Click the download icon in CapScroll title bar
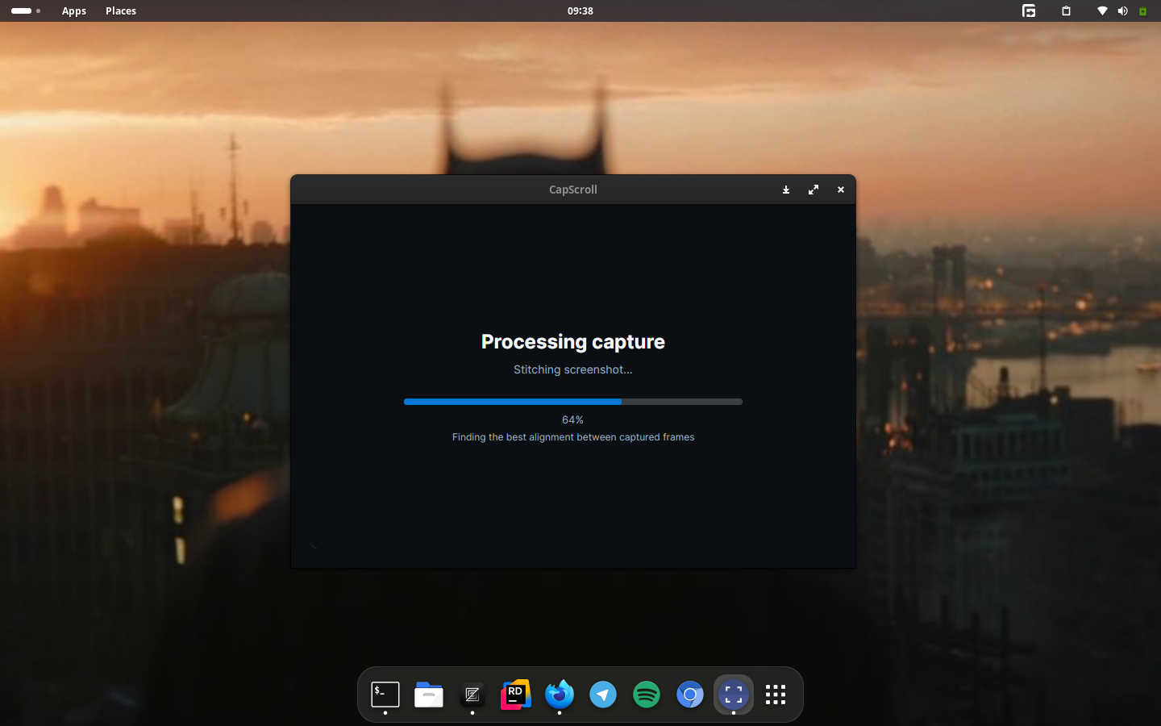The width and height of the screenshot is (1161, 726). pyautogui.click(x=786, y=190)
